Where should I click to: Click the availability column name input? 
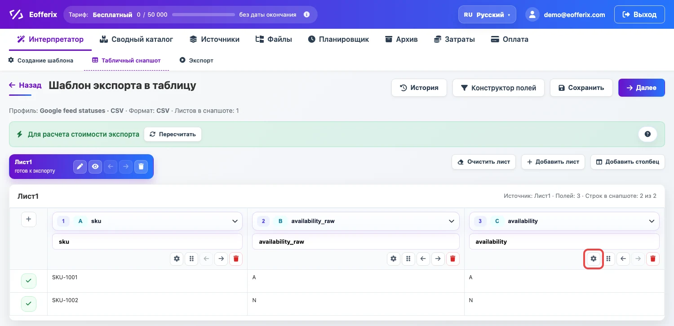564,241
